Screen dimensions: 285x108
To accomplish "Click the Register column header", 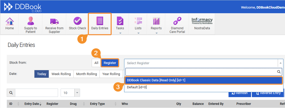I will (52, 104).
